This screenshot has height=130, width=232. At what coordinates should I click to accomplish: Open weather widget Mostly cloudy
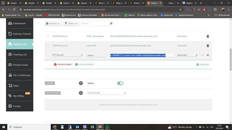tap(180, 127)
